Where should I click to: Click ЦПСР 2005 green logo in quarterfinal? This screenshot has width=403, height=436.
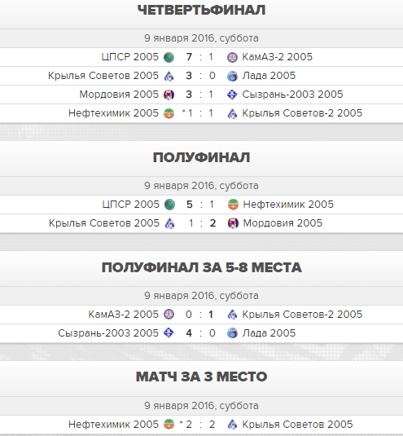tap(169, 57)
